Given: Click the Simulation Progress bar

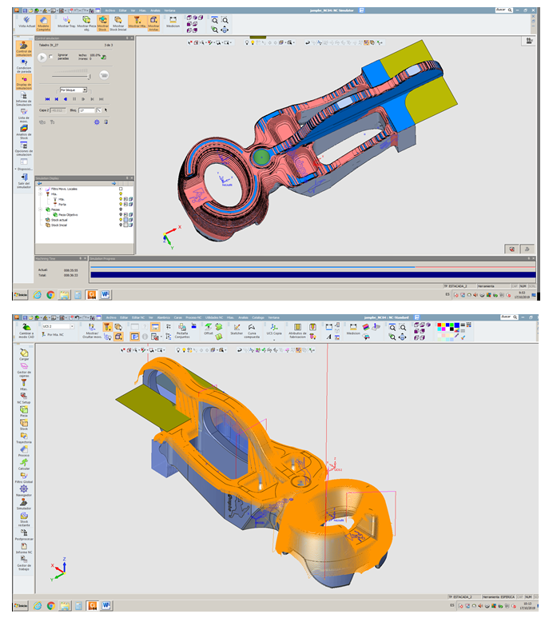Looking at the screenshot, I should coord(312,275).
